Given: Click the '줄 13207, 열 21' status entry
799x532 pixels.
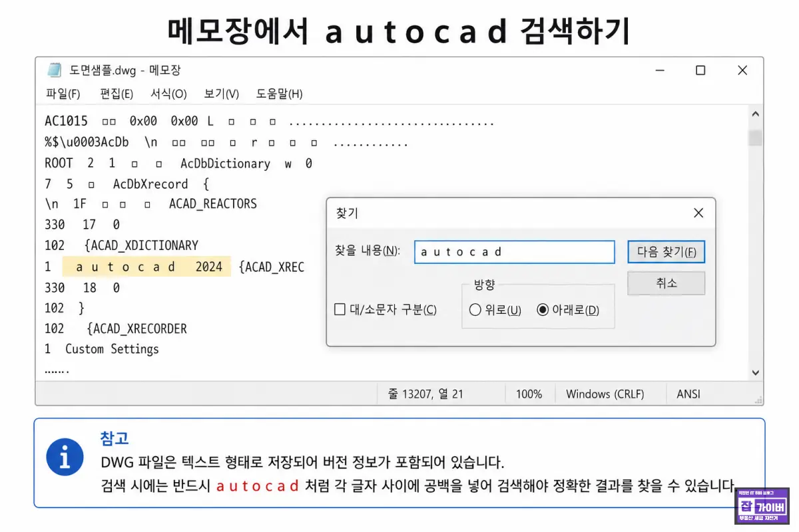Looking at the screenshot, I should [425, 394].
